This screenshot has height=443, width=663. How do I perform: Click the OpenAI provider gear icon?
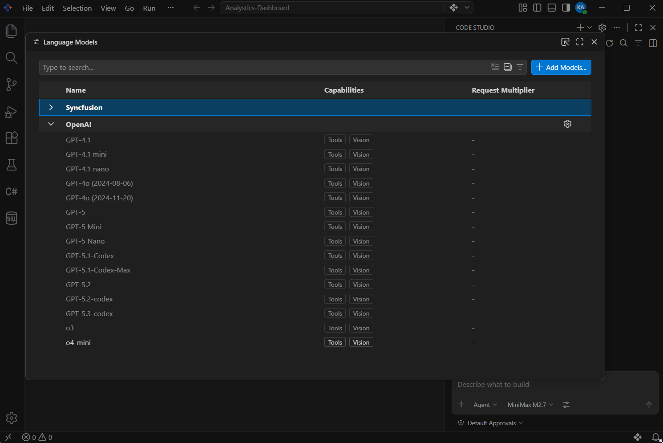tap(567, 124)
